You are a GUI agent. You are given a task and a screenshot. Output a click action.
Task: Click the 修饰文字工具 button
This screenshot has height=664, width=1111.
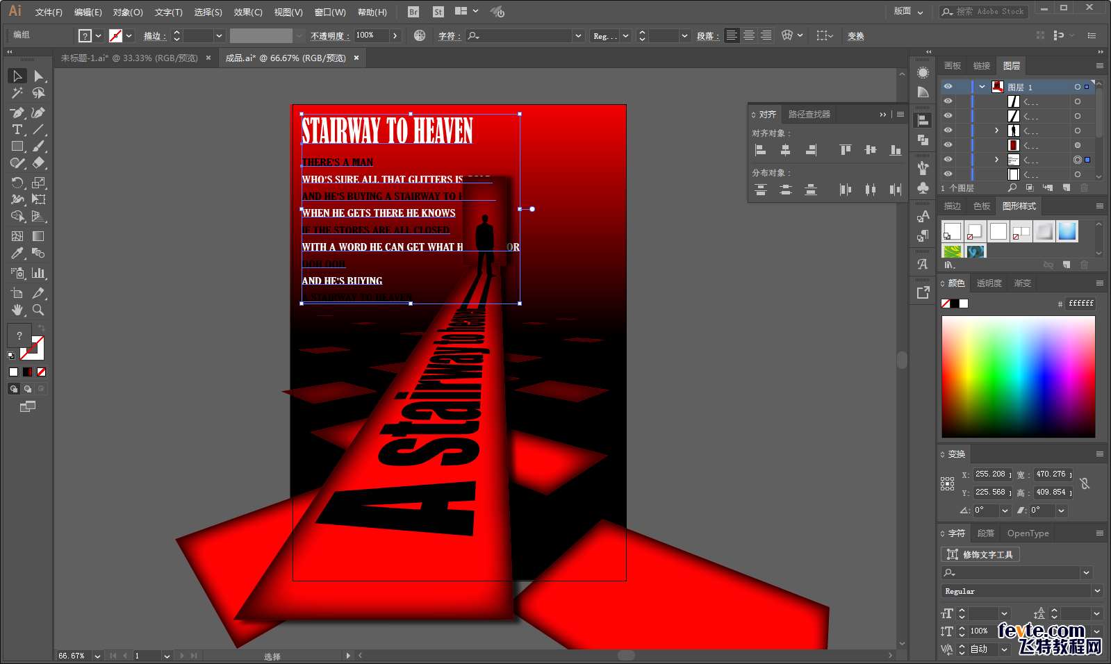(980, 554)
